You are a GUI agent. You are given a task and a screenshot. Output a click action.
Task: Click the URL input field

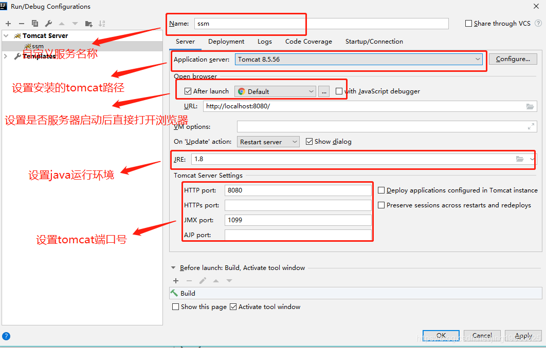(x=370, y=106)
